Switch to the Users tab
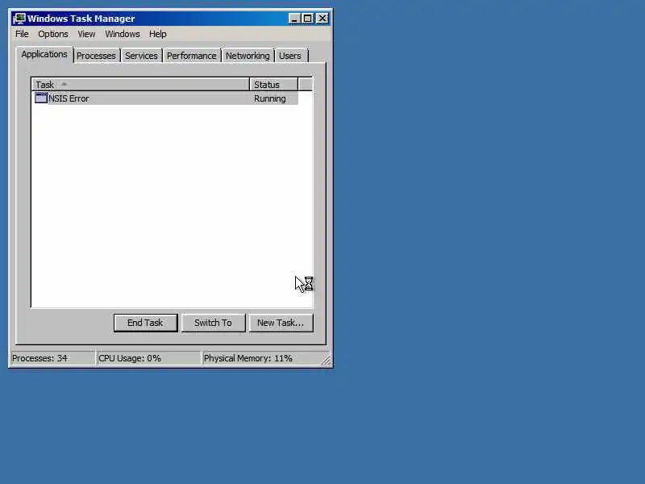The image size is (645, 484). [290, 56]
